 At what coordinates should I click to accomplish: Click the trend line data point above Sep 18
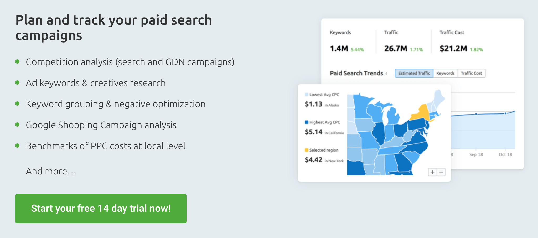coord(476,114)
